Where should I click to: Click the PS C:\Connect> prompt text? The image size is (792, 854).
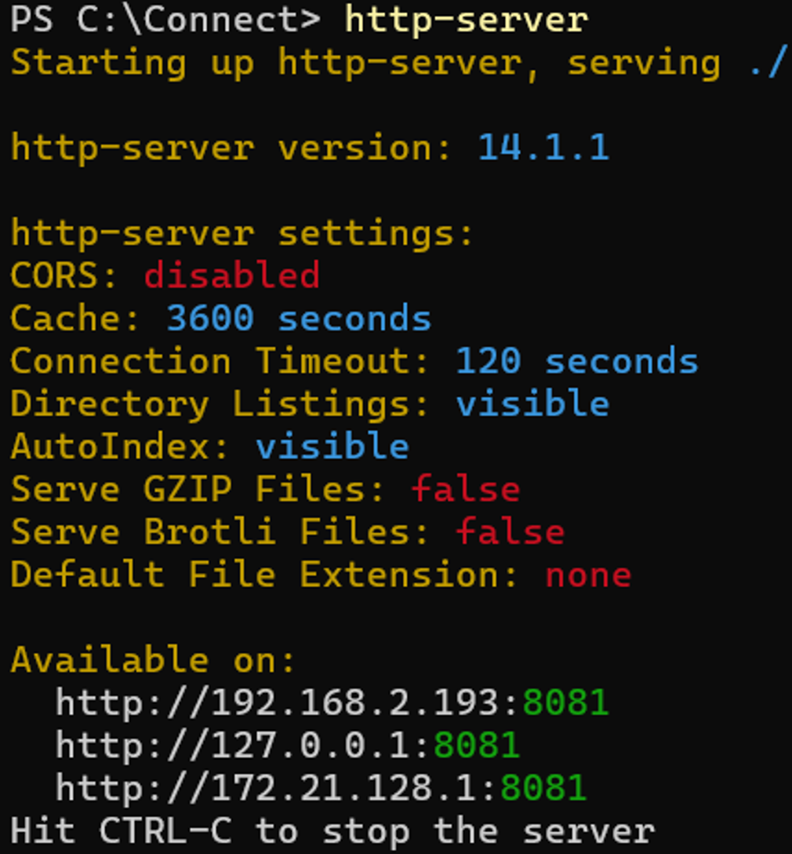pos(165,20)
